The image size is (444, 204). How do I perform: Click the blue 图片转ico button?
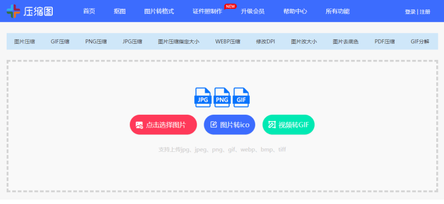[x=230, y=125]
